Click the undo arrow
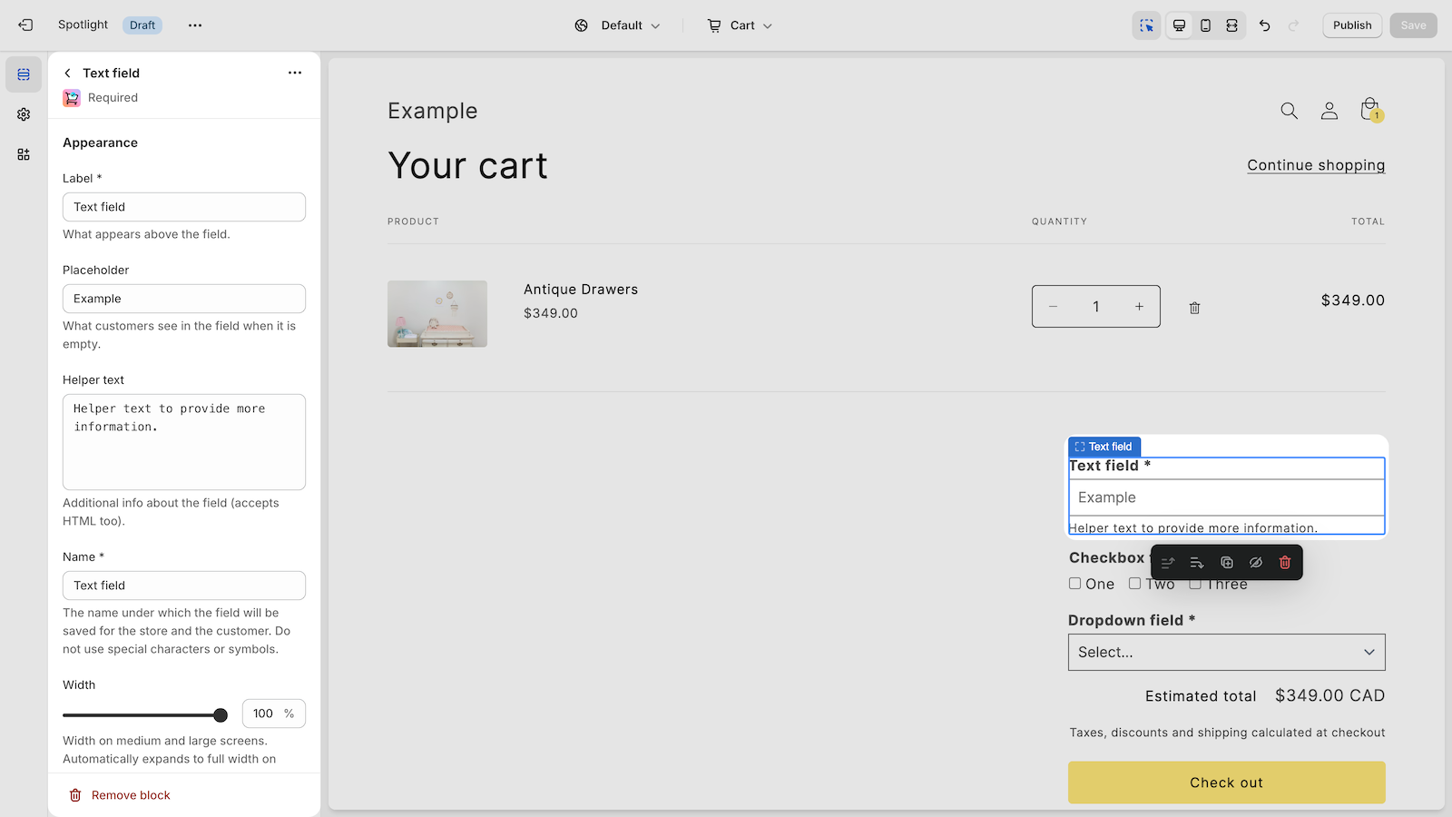The height and width of the screenshot is (817, 1452). coord(1264,25)
